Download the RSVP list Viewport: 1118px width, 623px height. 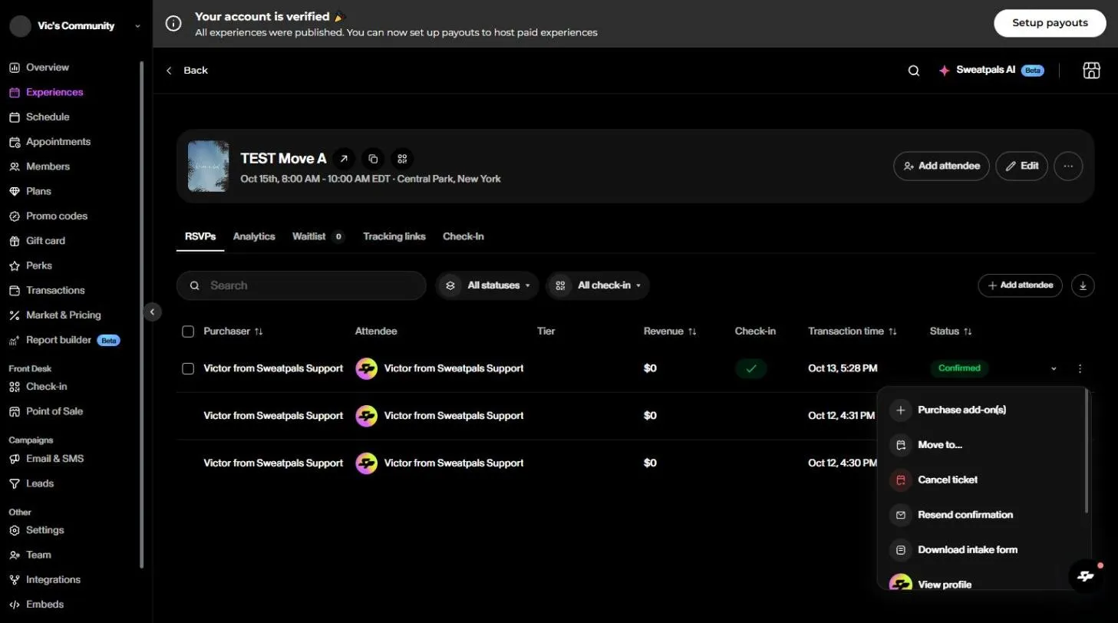click(x=1083, y=285)
